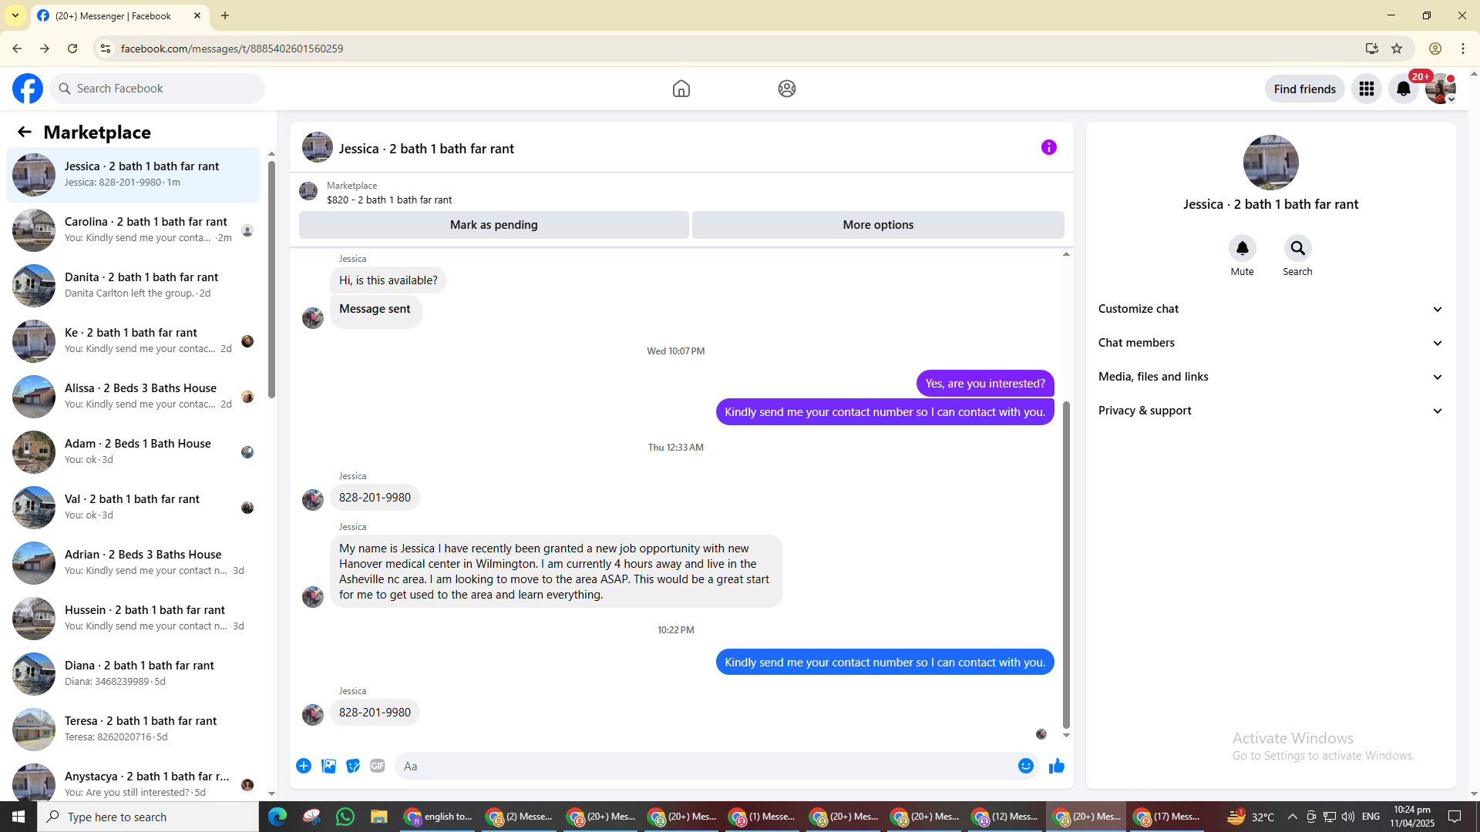Open the notifications bell
This screenshot has height=832, width=1480.
pyautogui.click(x=1404, y=89)
